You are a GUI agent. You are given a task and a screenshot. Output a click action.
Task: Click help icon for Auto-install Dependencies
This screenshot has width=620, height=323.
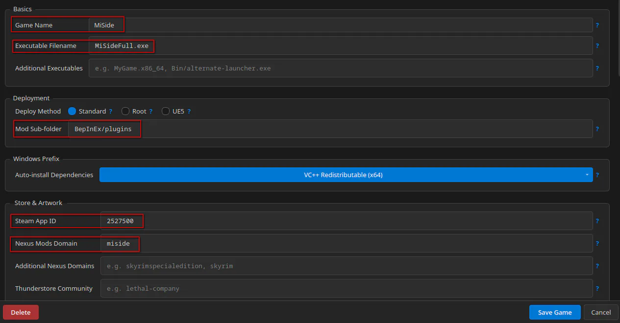pos(597,175)
